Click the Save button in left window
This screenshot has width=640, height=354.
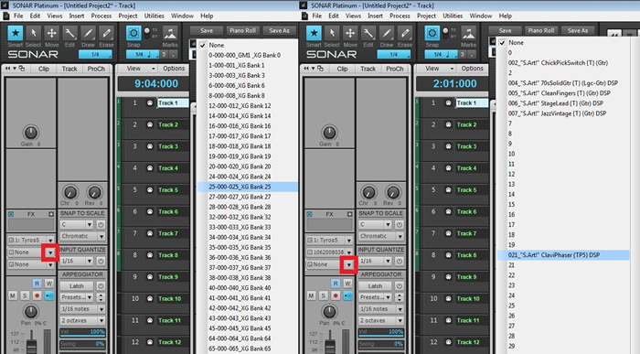[207, 30]
